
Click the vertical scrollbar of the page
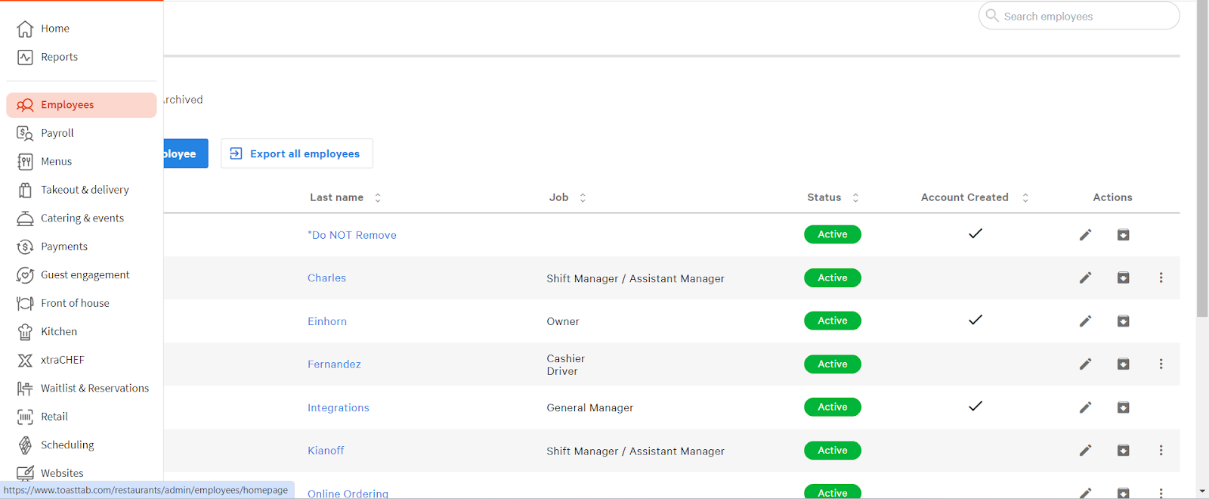[1202, 159]
